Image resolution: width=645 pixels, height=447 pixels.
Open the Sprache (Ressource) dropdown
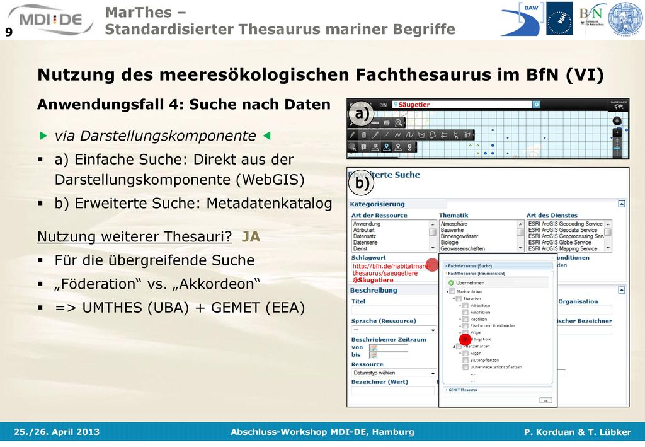tap(394, 330)
